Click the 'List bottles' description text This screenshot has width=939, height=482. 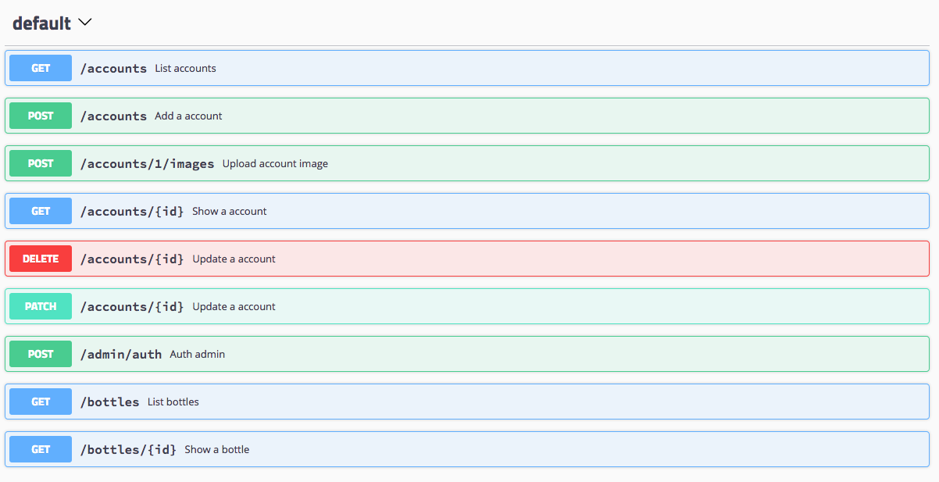[x=173, y=402]
